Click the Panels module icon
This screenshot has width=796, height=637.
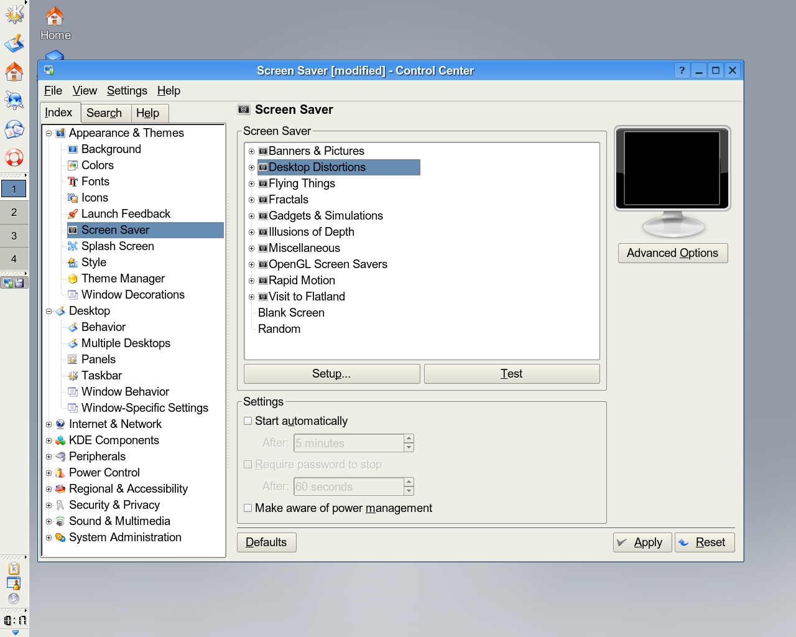click(73, 360)
